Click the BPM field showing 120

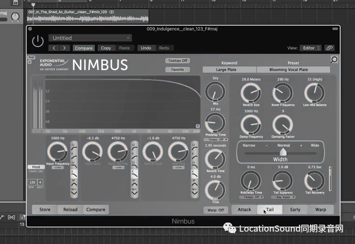[x=32, y=182]
